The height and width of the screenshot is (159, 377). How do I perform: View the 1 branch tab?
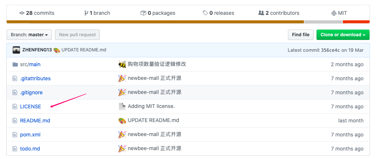tap(97, 13)
